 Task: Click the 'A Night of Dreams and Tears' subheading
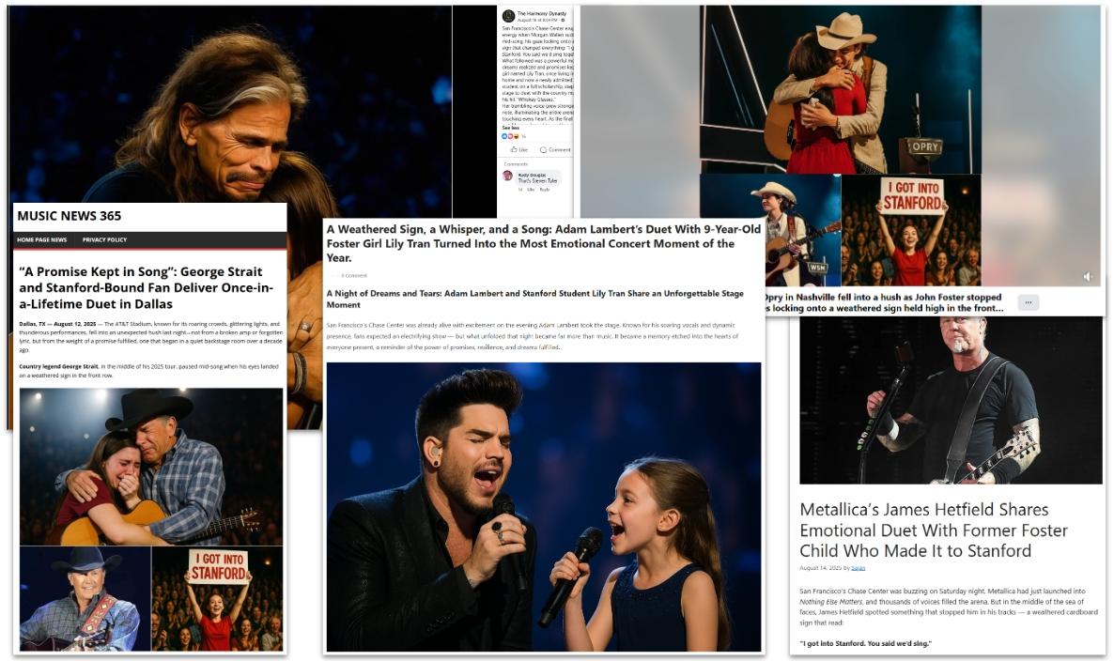point(535,299)
